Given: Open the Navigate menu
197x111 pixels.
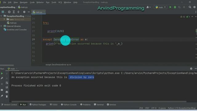Looking at the screenshot, I should (24, 2).
